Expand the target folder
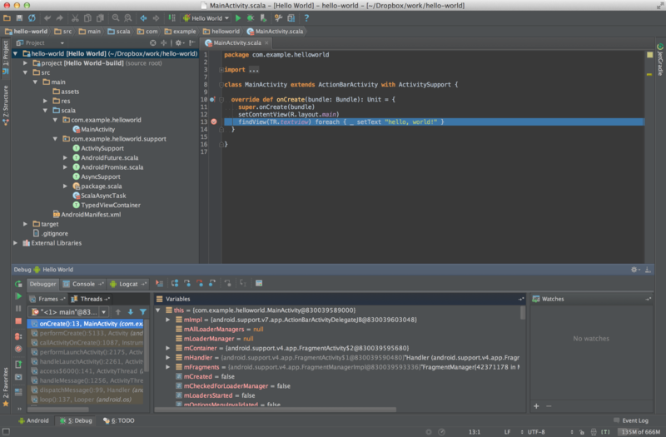 (x=25, y=224)
